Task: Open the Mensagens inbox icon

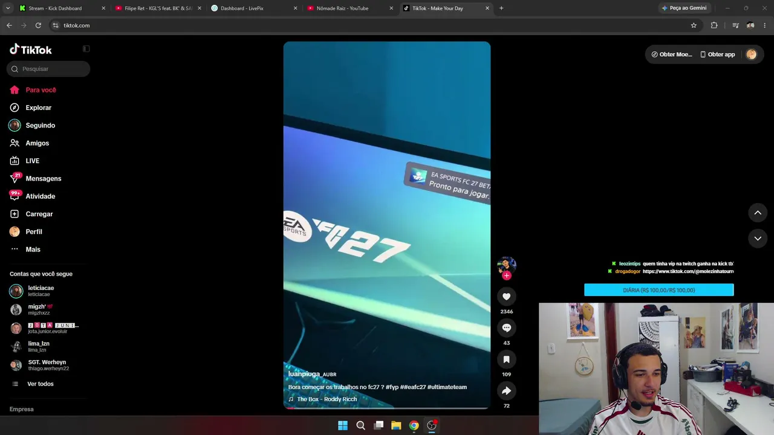Action: [15, 178]
